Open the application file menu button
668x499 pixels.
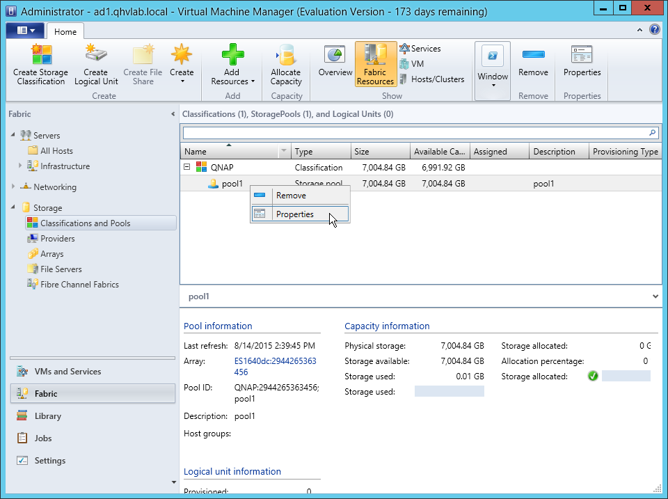(x=25, y=30)
